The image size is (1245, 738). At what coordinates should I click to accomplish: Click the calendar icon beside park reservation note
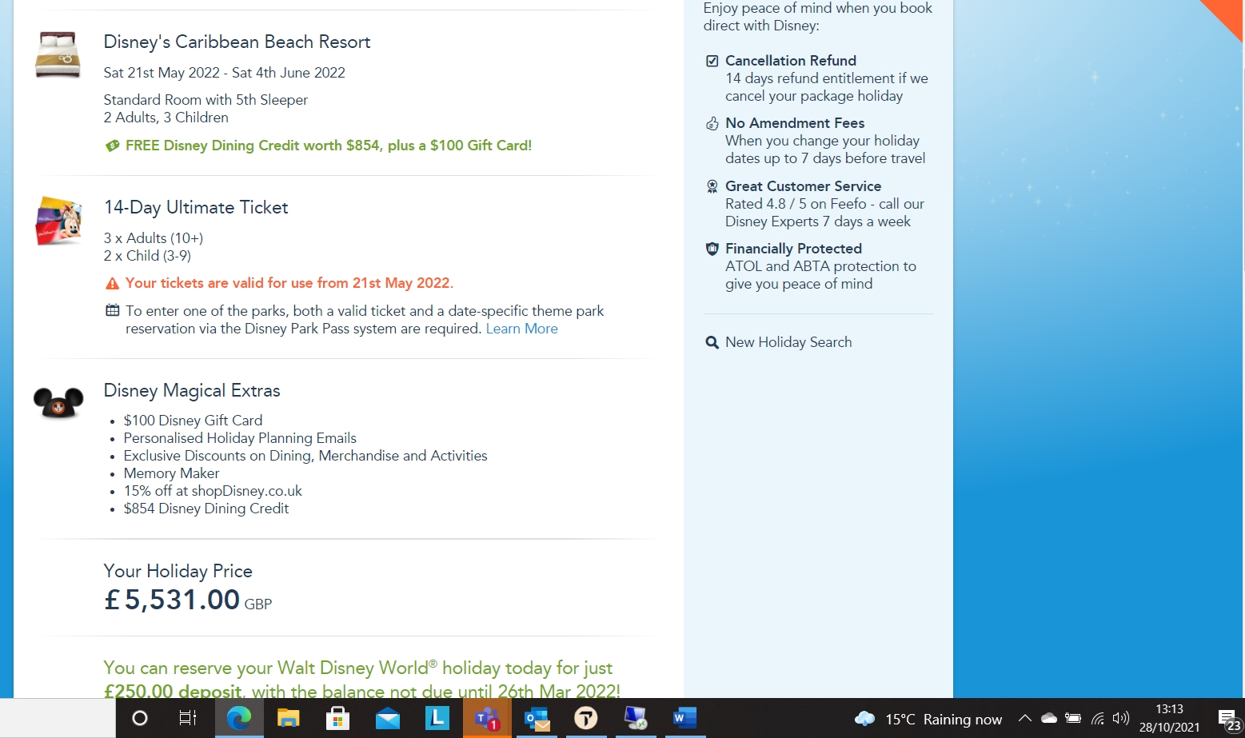113,310
